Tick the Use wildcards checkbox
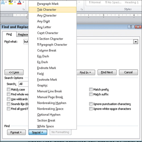Screen dimensions: 142x142 [x=9, y=99]
